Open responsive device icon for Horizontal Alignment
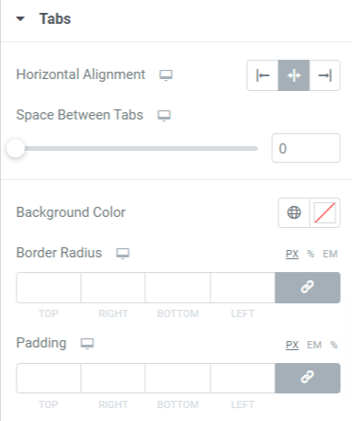Viewport: 352px width, 421px height. (165, 75)
